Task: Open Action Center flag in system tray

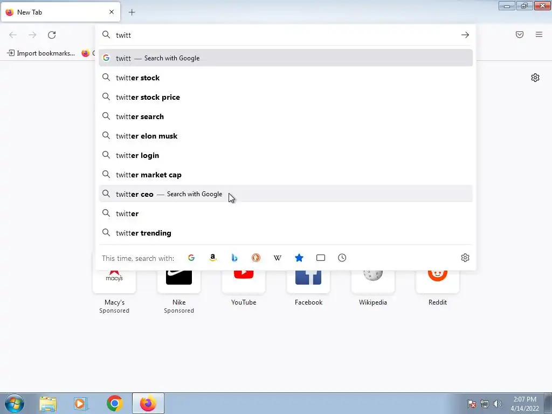Action: point(472,404)
